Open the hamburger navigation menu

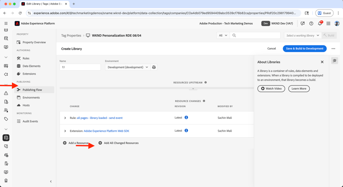point(6,23)
